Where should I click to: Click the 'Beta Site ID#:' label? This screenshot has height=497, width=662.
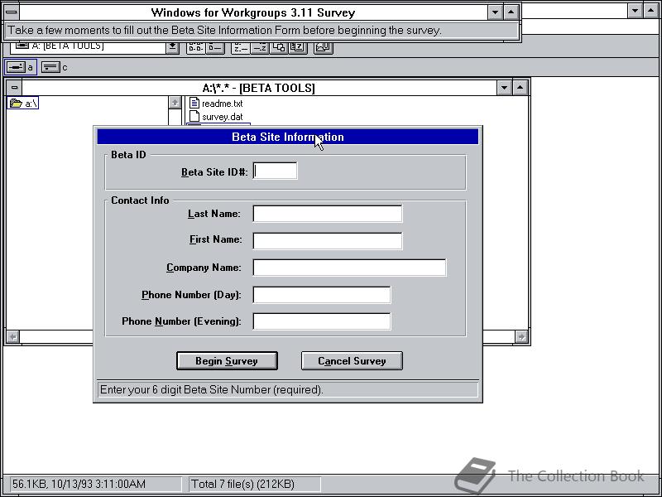coord(214,172)
